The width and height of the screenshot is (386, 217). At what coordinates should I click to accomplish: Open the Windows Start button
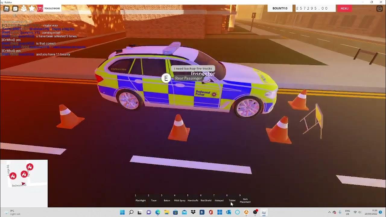point(122,212)
